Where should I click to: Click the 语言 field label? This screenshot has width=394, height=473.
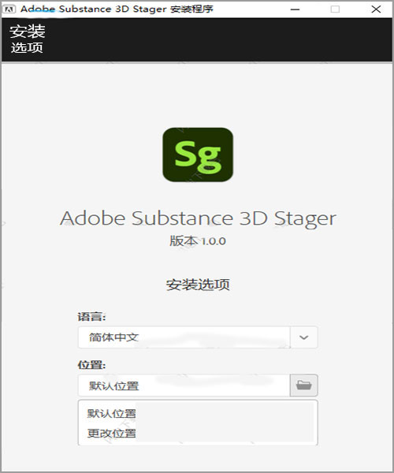pos(91,317)
